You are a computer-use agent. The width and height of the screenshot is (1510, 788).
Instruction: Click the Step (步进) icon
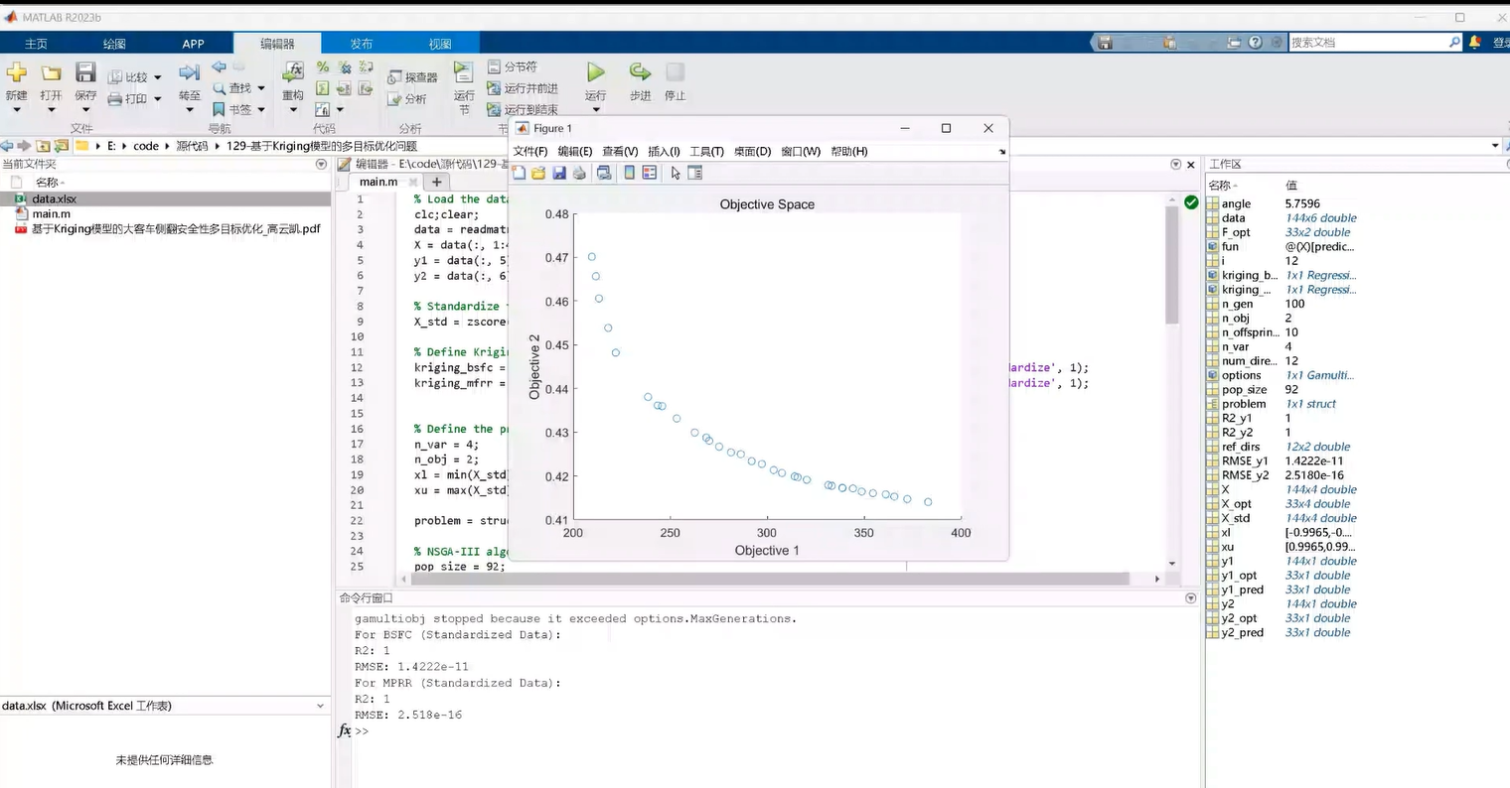tap(640, 72)
